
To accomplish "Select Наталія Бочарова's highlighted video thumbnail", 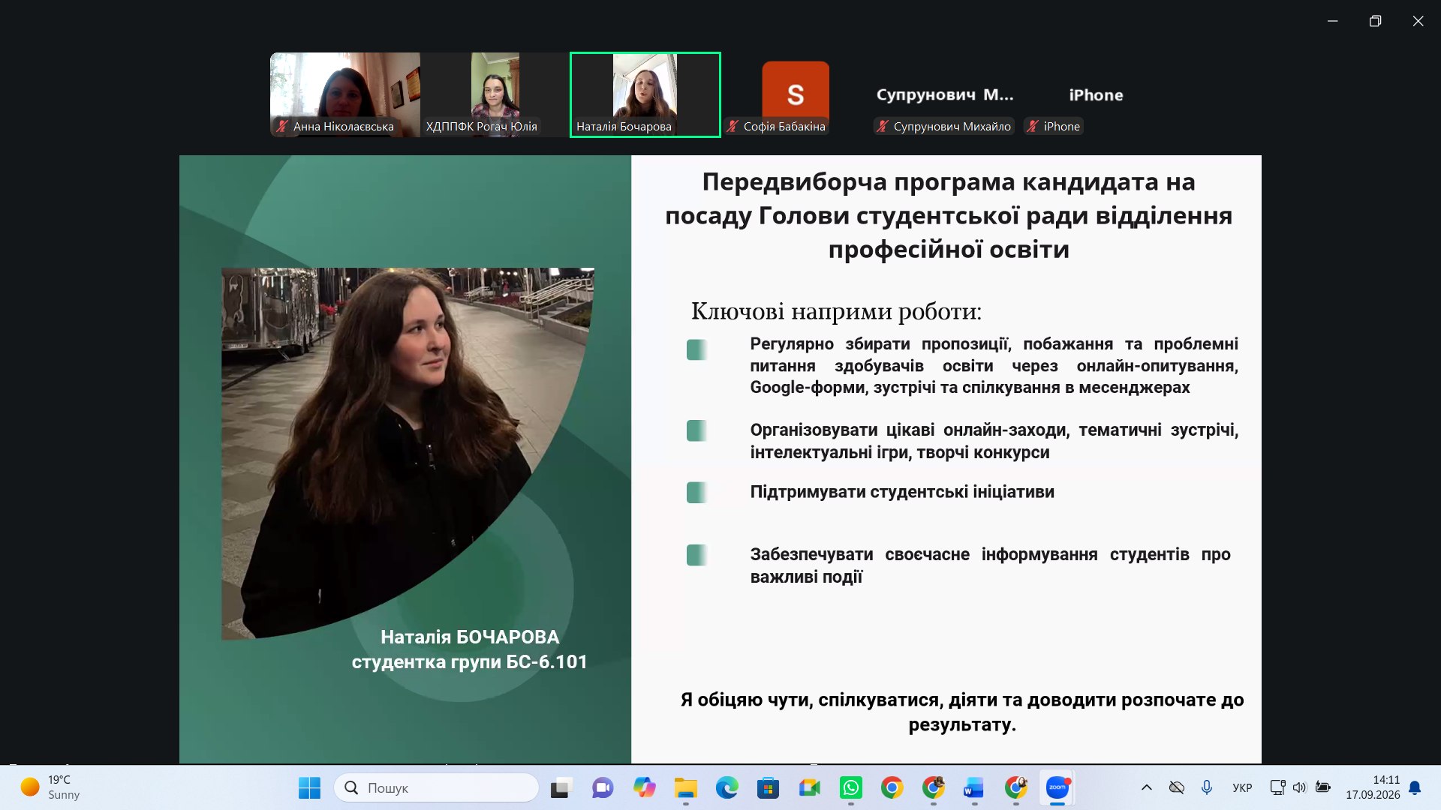I will tap(645, 94).
